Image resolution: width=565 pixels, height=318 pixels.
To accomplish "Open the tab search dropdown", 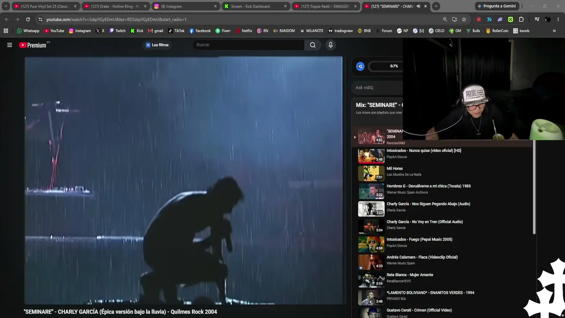I will [x=6, y=6].
